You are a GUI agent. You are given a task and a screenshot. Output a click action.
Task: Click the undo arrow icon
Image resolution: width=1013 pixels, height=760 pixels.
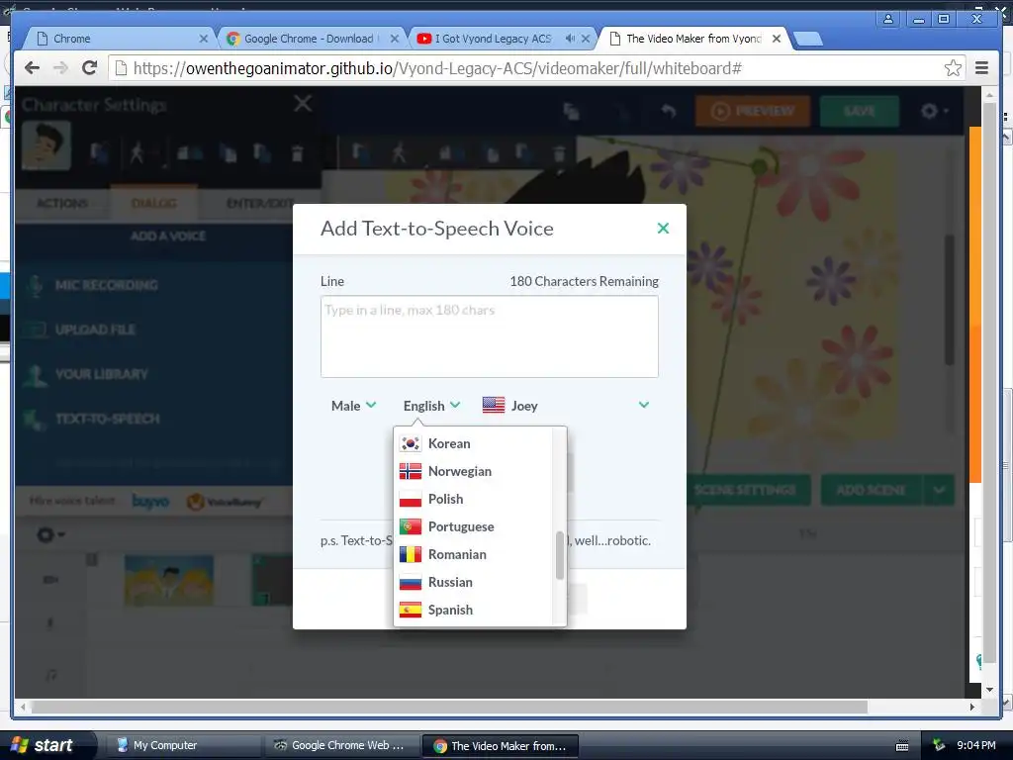(669, 111)
